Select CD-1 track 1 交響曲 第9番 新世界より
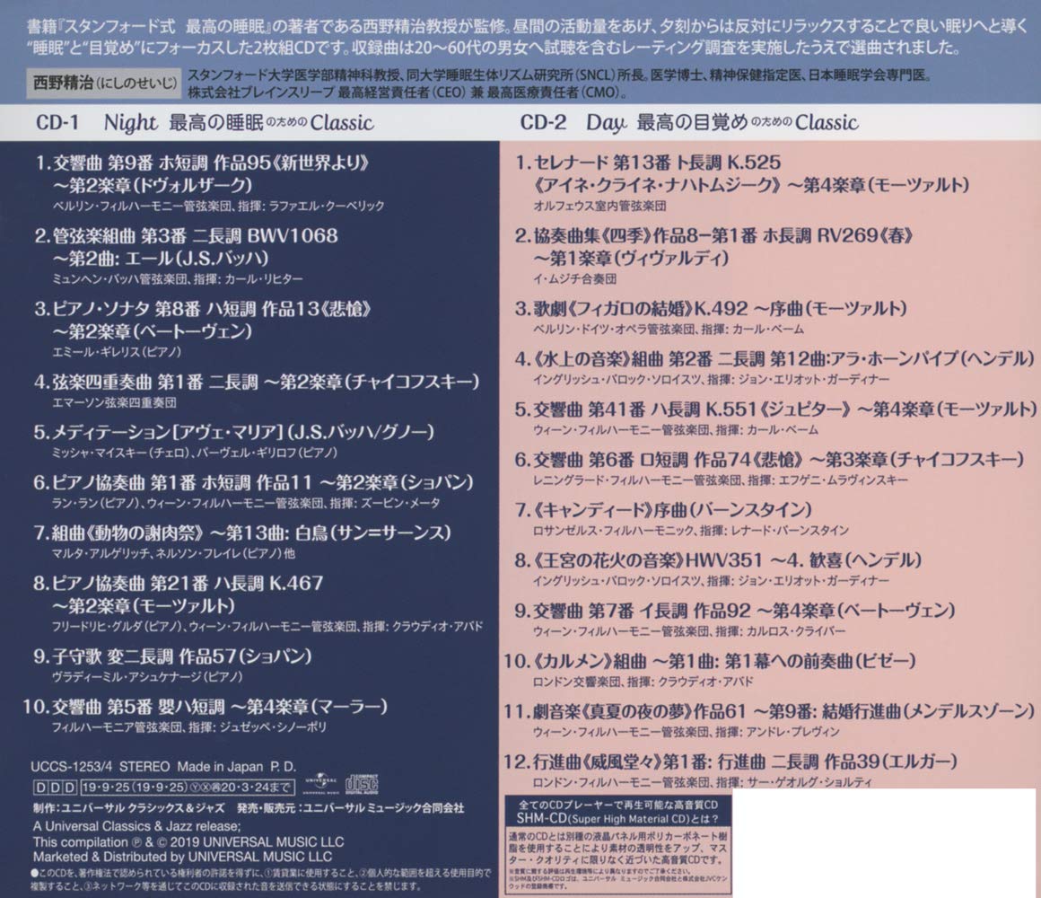This screenshot has width=1041, height=898. pyautogui.click(x=202, y=173)
